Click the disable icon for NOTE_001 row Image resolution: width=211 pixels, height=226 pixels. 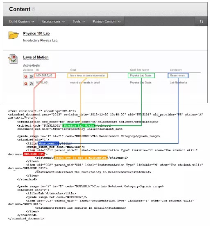[31, 83]
